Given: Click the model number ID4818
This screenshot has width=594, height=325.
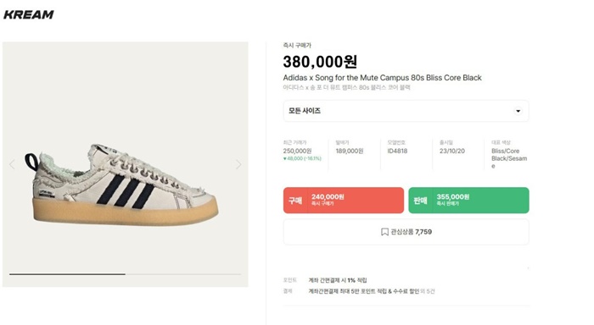Looking at the screenshot, I should (x=397, y=151).
